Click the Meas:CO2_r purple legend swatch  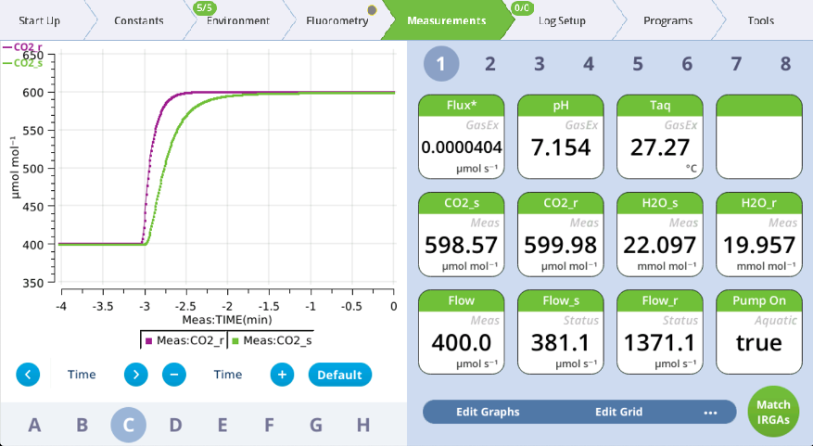pos(148,340)
